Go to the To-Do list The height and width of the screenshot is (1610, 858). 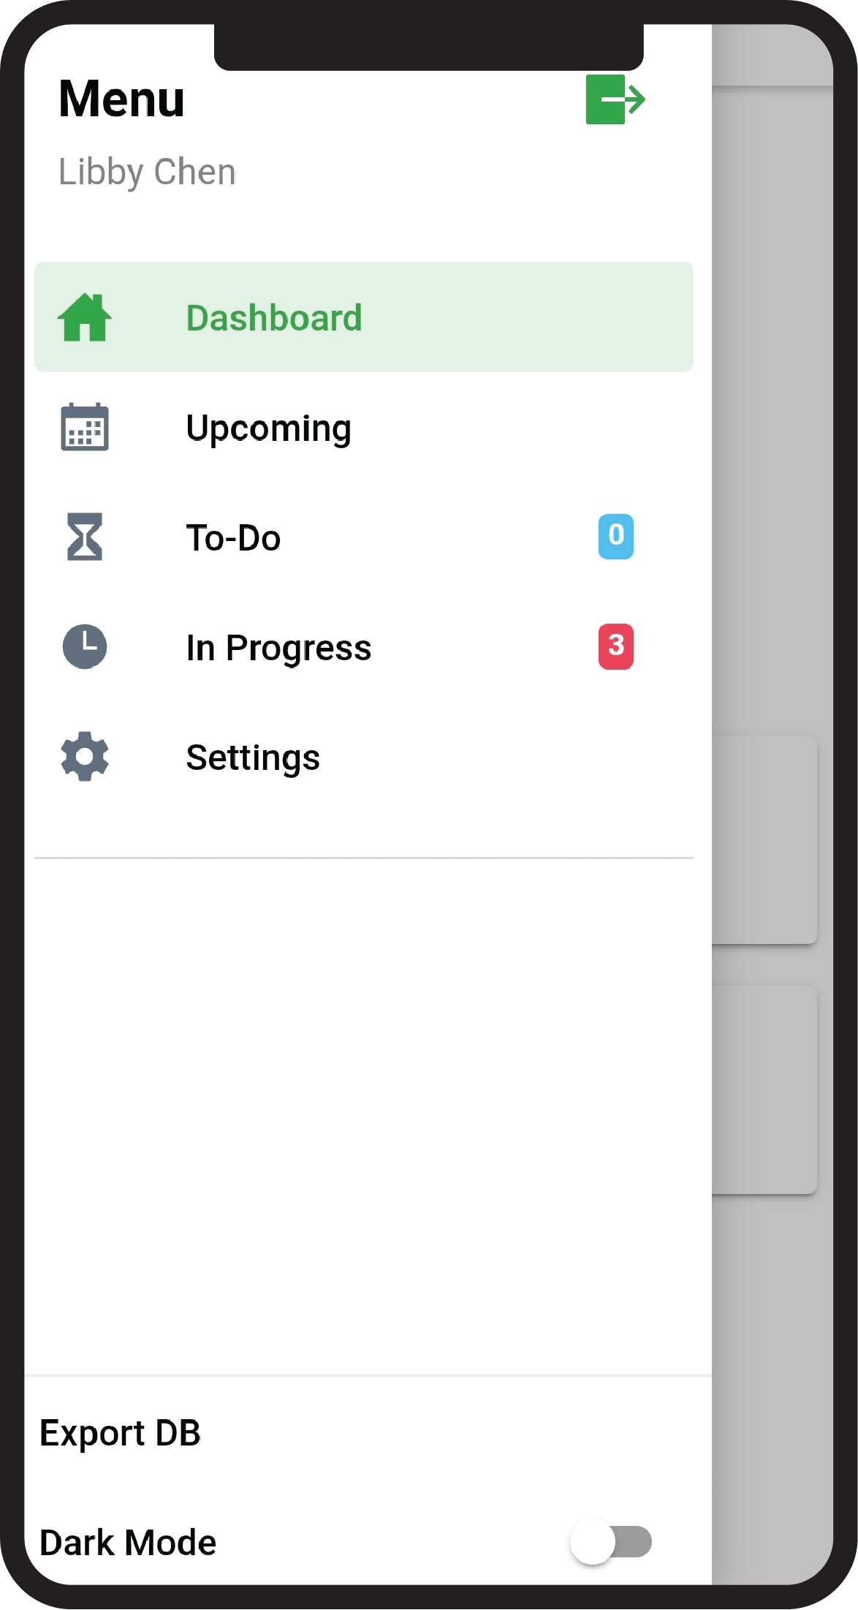tap(233, 538)
